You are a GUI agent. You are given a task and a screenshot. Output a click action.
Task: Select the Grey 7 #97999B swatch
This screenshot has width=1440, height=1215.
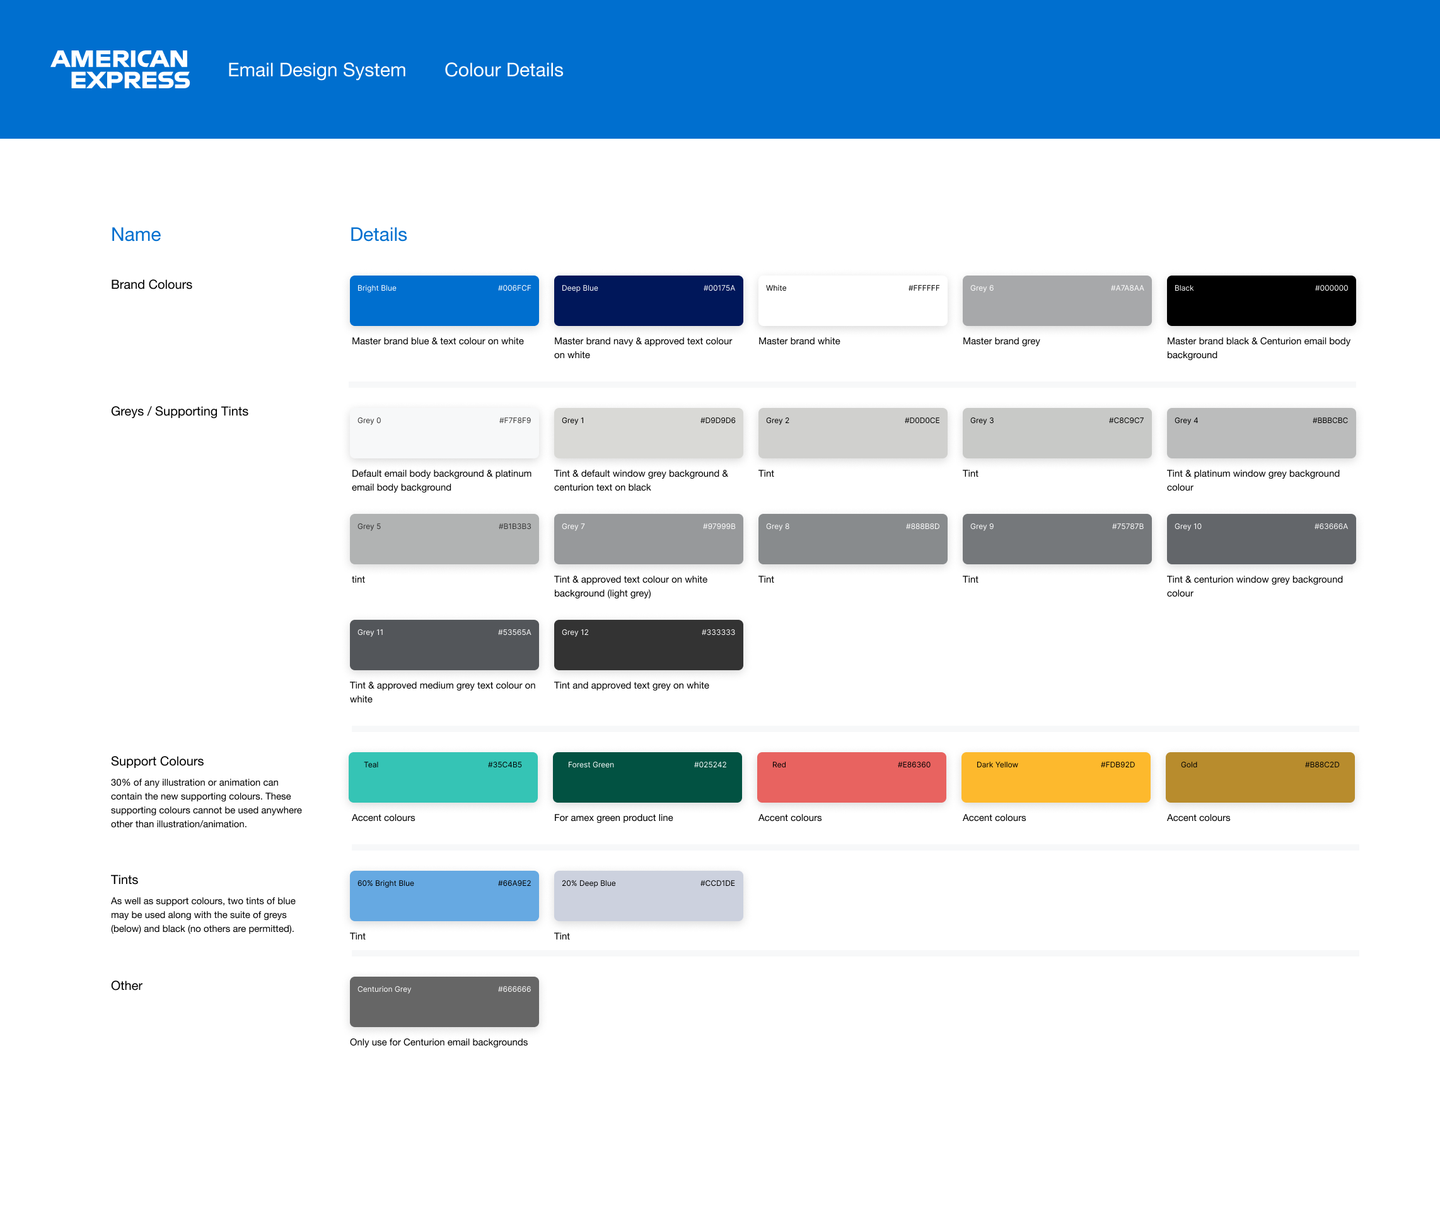click(x=648, y=539)
